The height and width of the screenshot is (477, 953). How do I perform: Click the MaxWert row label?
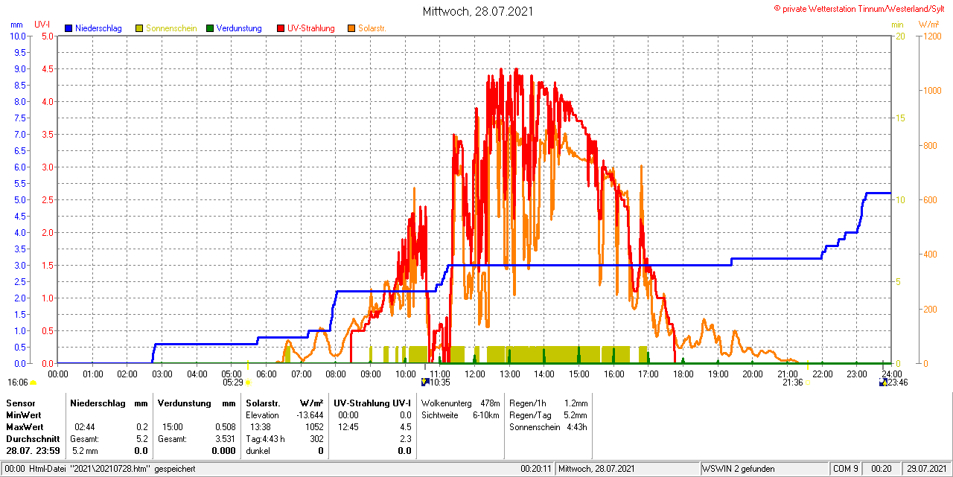tap(25, 426)
